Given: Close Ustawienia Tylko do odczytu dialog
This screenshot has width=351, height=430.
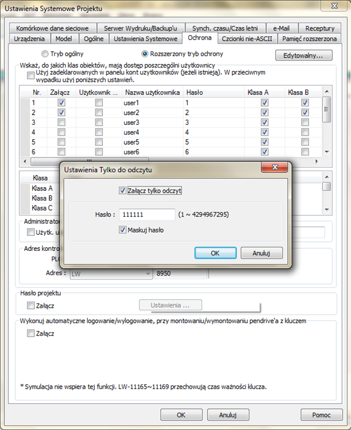Looking at the screenshot, I should [274, 167].
